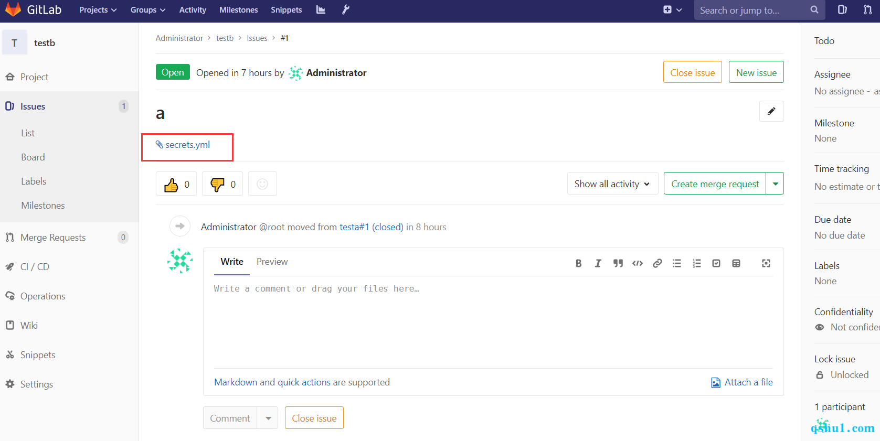Open Merge Requests in the sidebar
This screenshot has width=880, height=441.
click(53, 238)
